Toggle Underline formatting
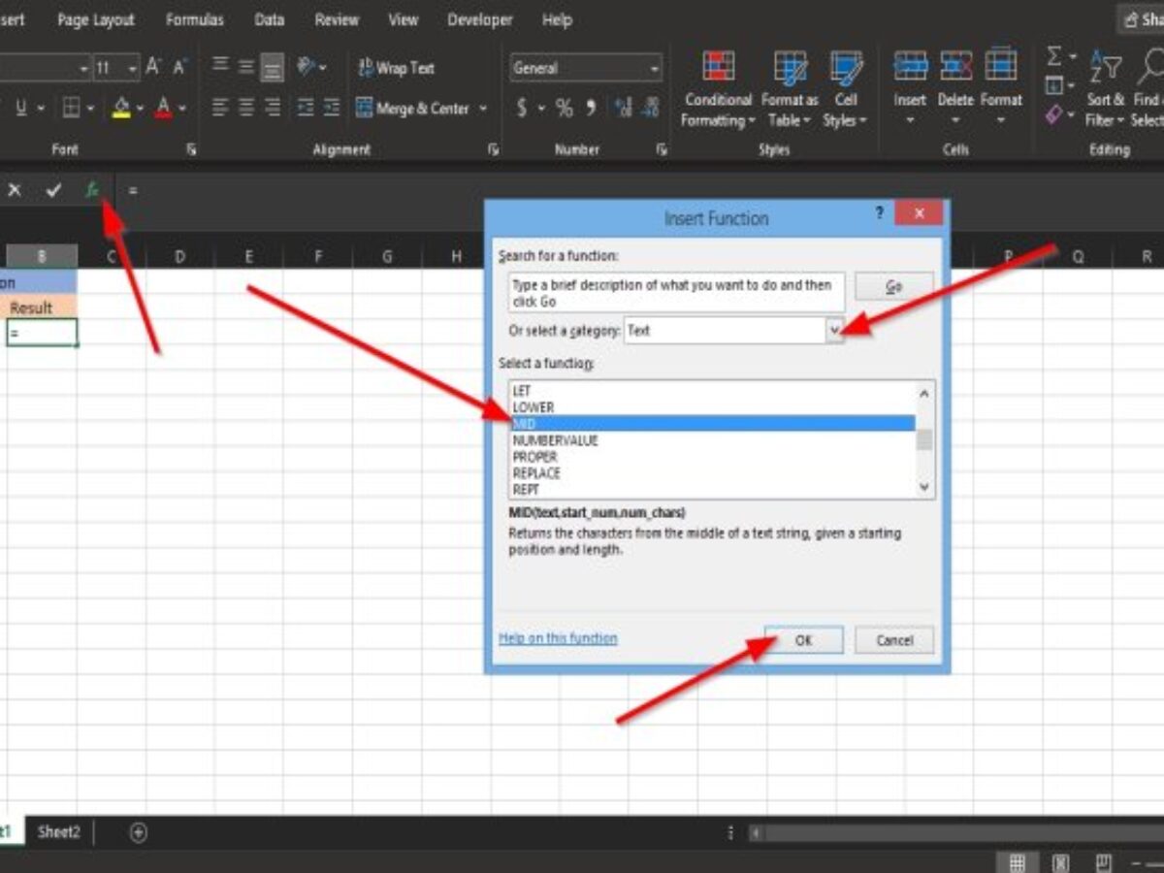The image size is (1164, 873). click(x=20, y=109)
